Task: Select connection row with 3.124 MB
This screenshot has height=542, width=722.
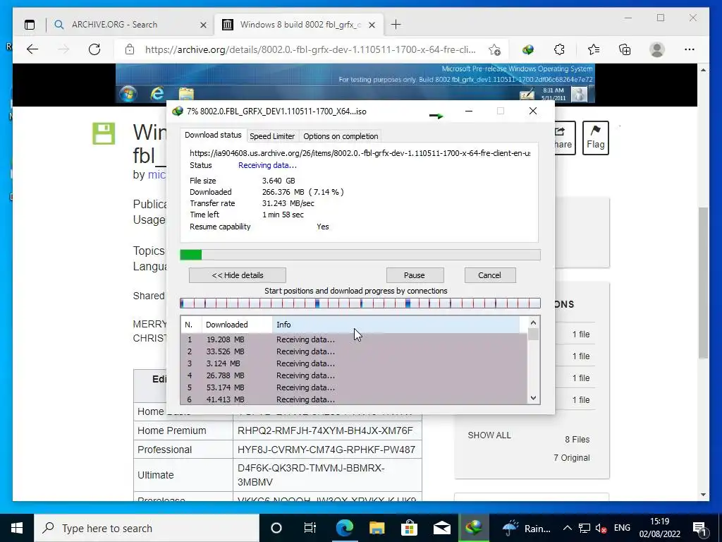Action: coord(354,363)
